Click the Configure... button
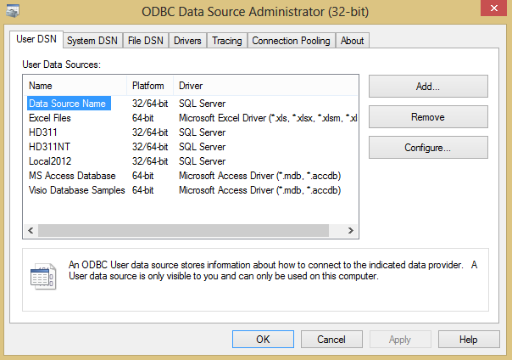This screenshot has height=360, width=512. point(428,148)
